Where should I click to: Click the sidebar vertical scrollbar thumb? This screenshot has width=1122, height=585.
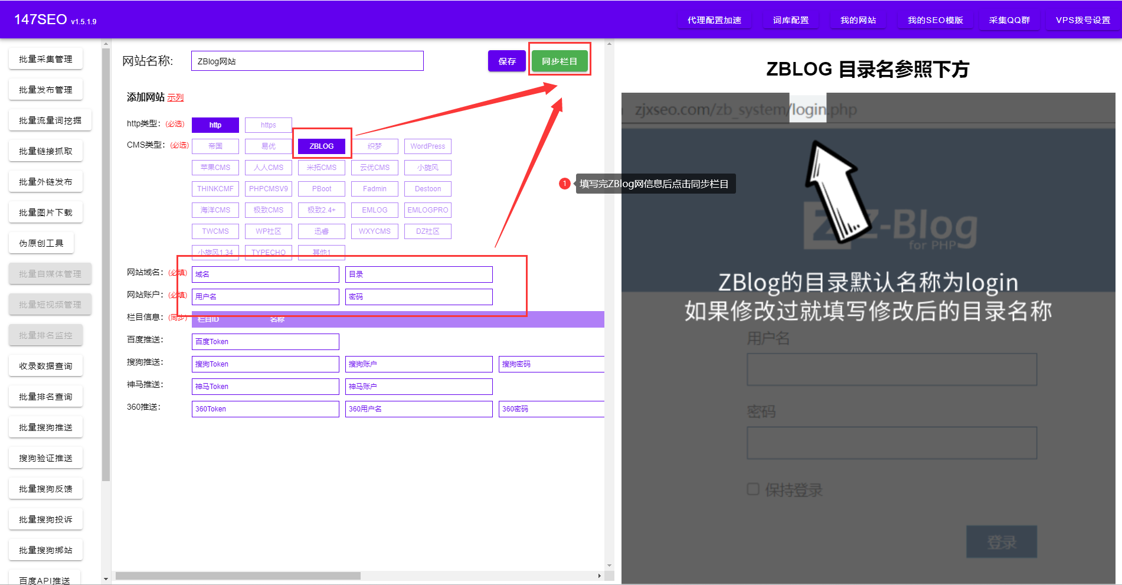(106, 264)
